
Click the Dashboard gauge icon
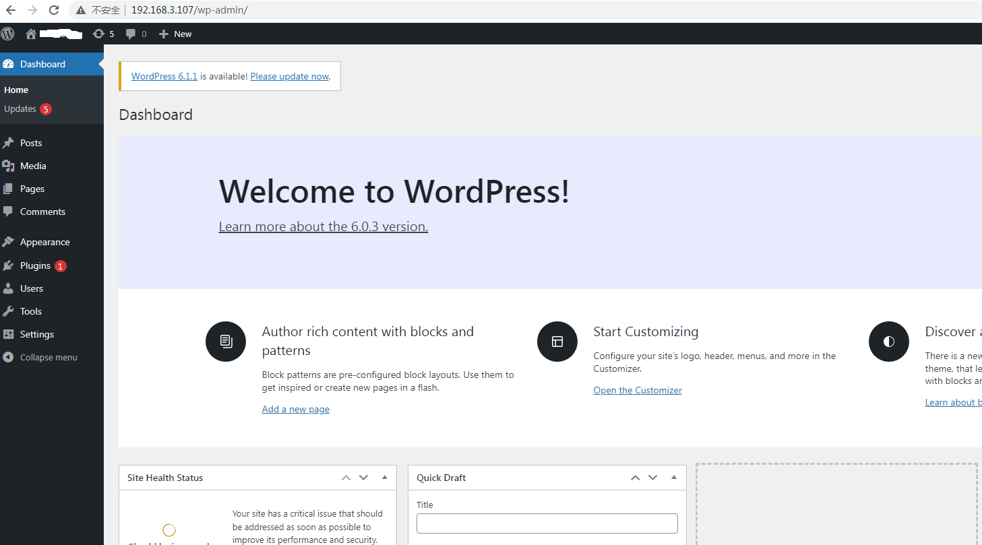click(x=9, y=64)
